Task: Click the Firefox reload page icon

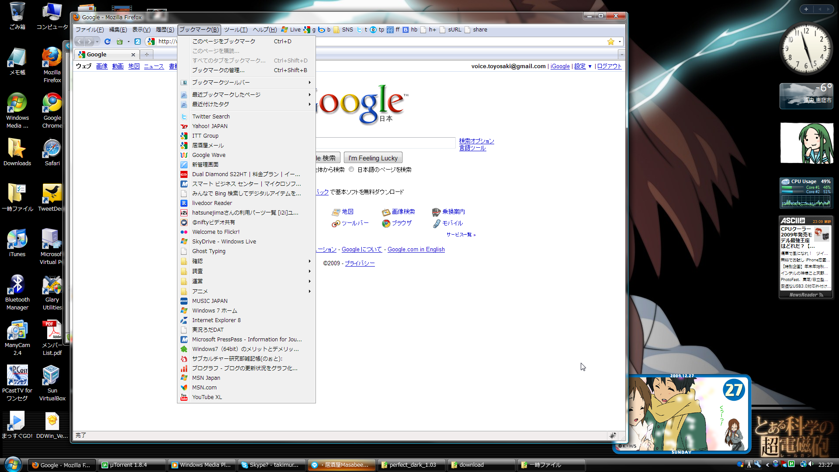Action: 107,42
